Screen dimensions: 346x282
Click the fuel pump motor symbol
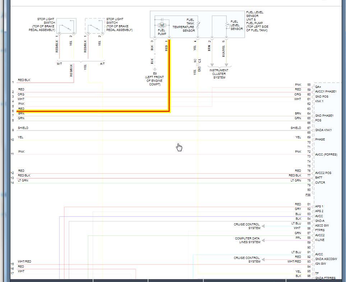[x=162, y=25]
